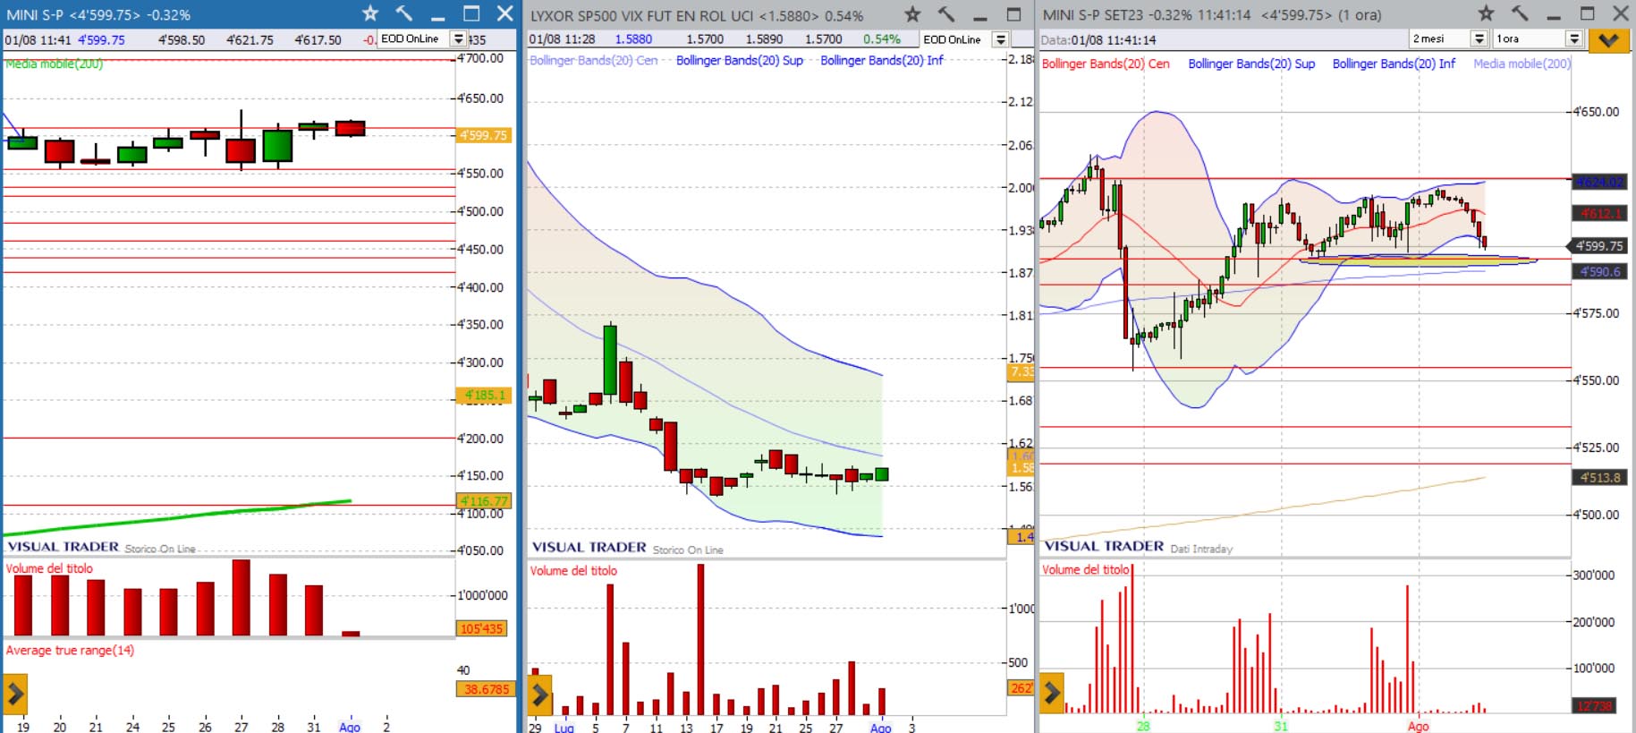Viewport: 1636px width, 733px height.
Task: Open the EOD OnLine dropdown in the MINI S-P window
Action: pyautogui.click(x=459, y=38)
